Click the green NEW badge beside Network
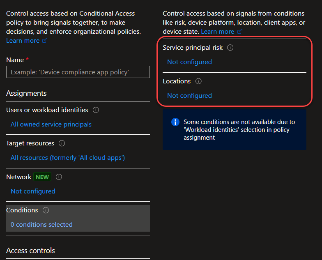322x260 pixels. coord(42,177)
